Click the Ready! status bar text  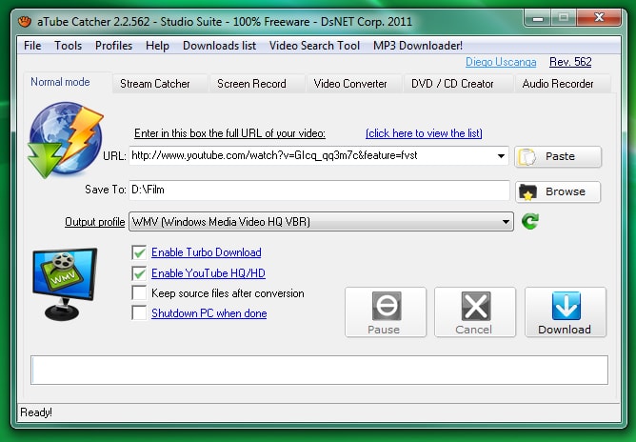click(x=36, y=412)
